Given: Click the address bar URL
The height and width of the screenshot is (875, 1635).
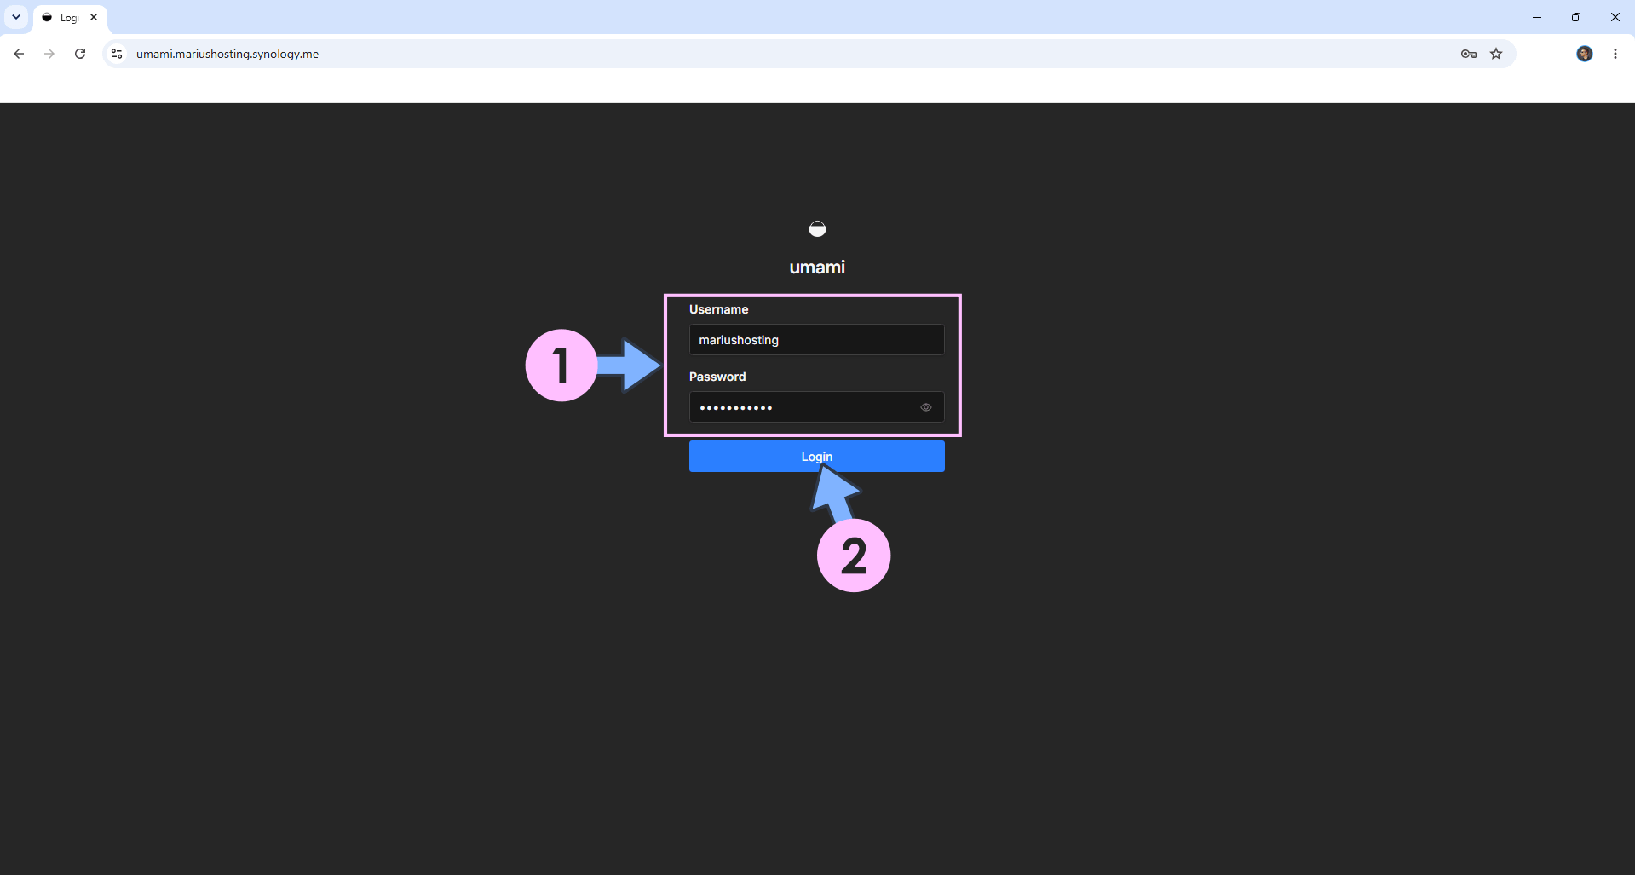Looking at the screenshot, I should click(x=227, y=54).
